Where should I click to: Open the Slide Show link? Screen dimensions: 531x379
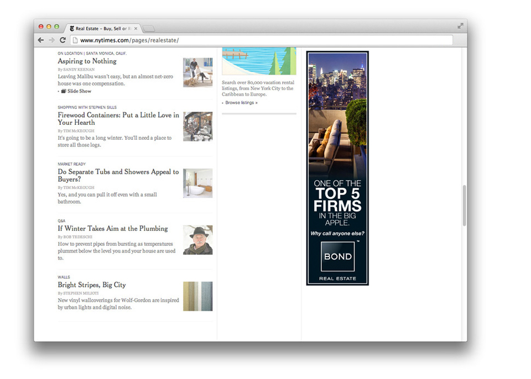pos(79,91)
